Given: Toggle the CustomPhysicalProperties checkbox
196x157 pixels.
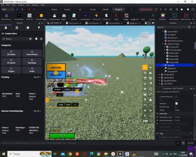Looking at the screenshot, I should click(x=176, y=97).
